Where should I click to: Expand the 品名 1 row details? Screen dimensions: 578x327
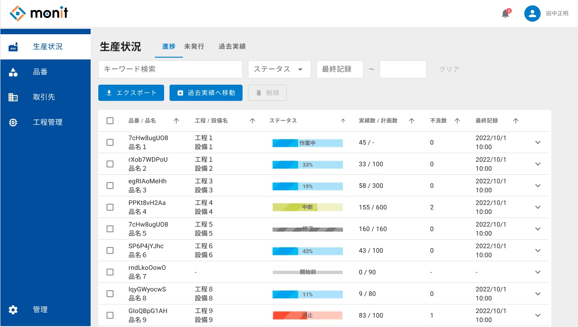537,142
